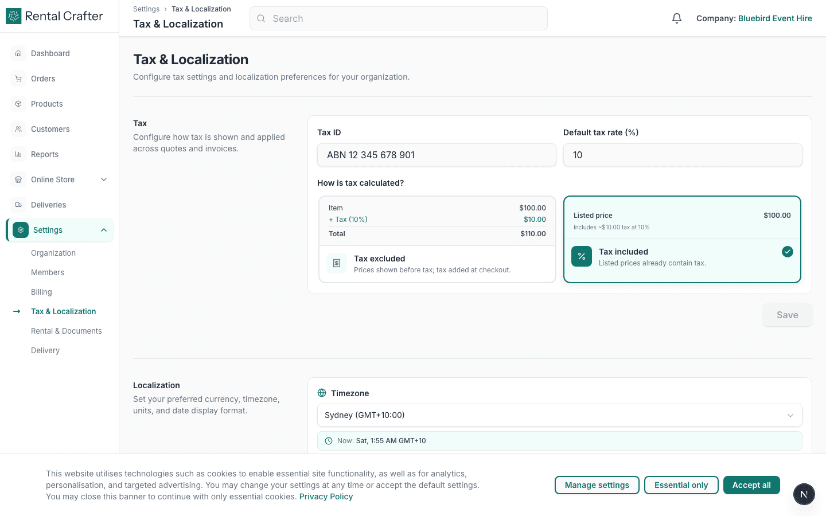Click Manage settings in cookie banner

[x=597, y=485]
